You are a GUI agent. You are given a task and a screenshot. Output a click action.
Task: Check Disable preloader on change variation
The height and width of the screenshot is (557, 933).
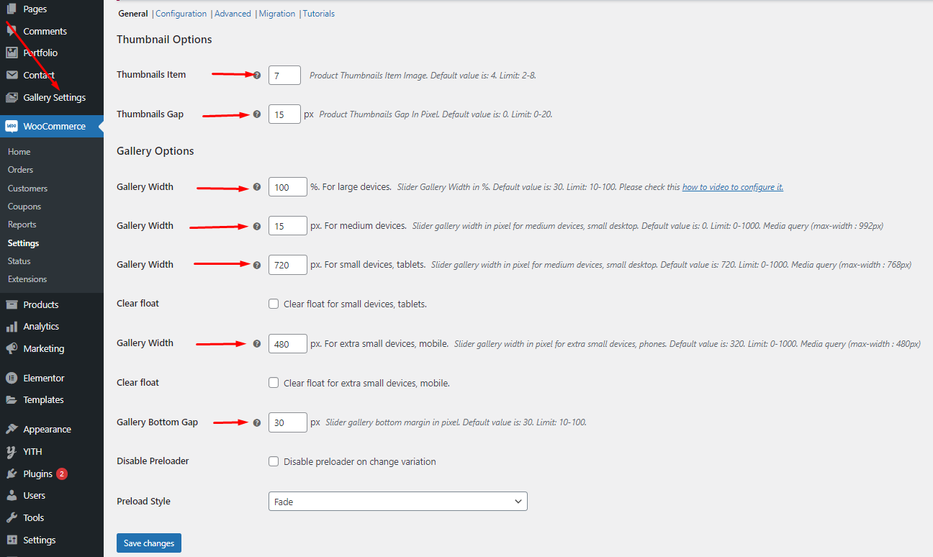pyautogui.click(x=274, y=461)
